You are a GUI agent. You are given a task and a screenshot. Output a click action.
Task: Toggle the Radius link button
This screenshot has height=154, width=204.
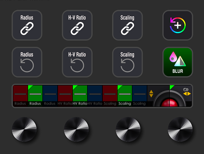27,25
